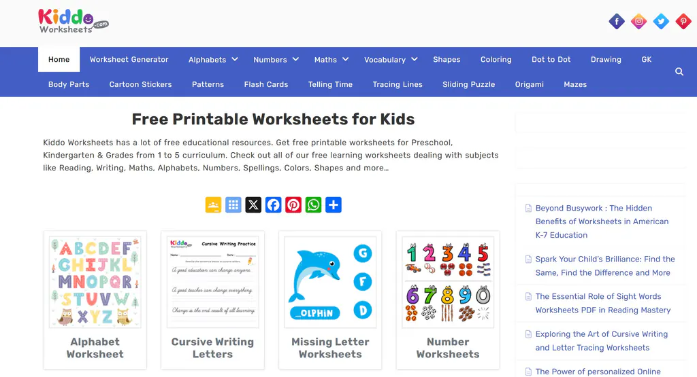Open the Alphabet Worksheet thumbnail image
The image size is (697, 377).
[95, 282]
